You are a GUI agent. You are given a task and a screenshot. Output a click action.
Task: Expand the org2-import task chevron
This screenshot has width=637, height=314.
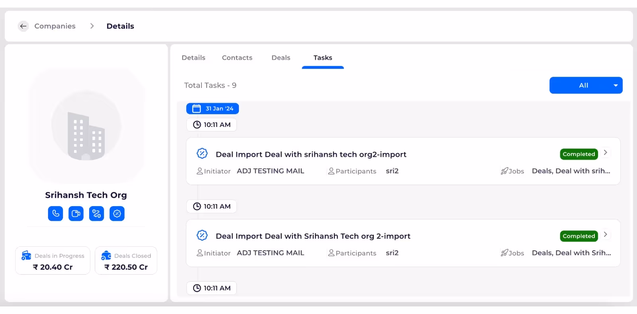(x=606, y=153)
